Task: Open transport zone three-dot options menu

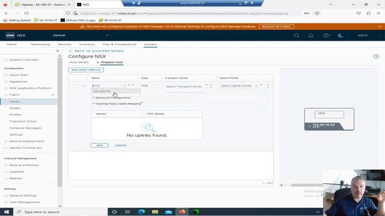Action: click(211, 86)
